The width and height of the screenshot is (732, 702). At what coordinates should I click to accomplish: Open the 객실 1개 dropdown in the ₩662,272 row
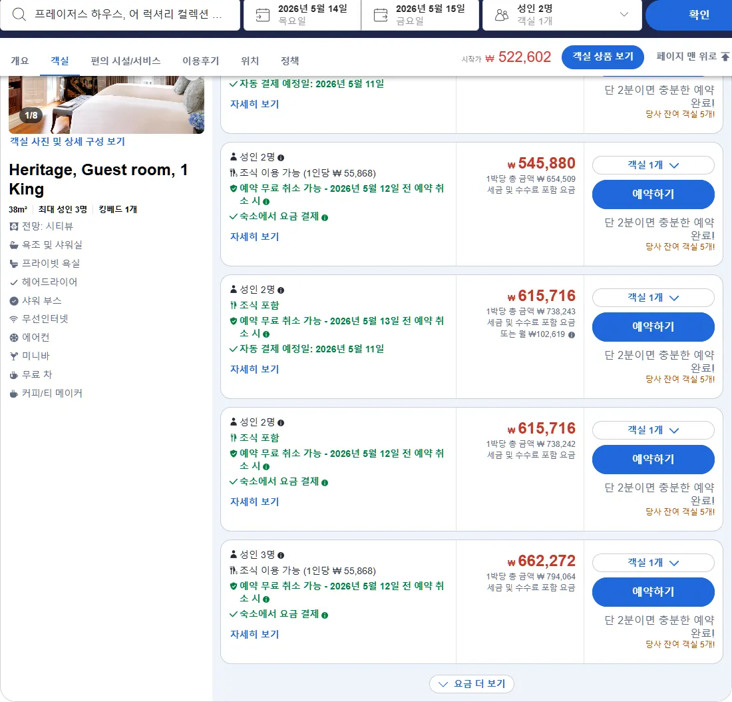[653, 563]
